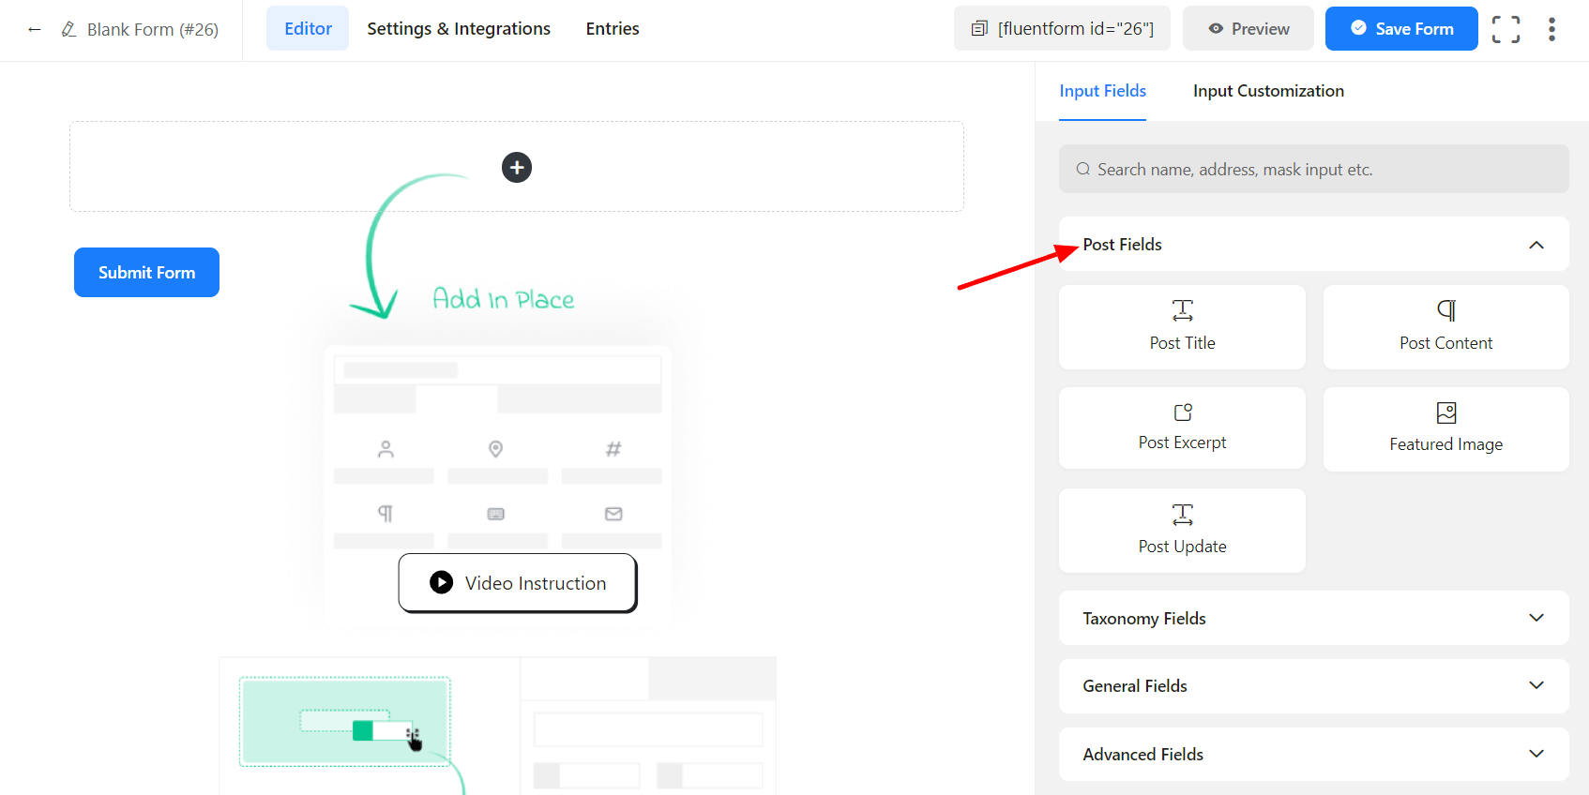Image resolution: width=1589 pixels, height=795 pixels.
Task: Open the Entries tab
Action: [x=613, y=29]
